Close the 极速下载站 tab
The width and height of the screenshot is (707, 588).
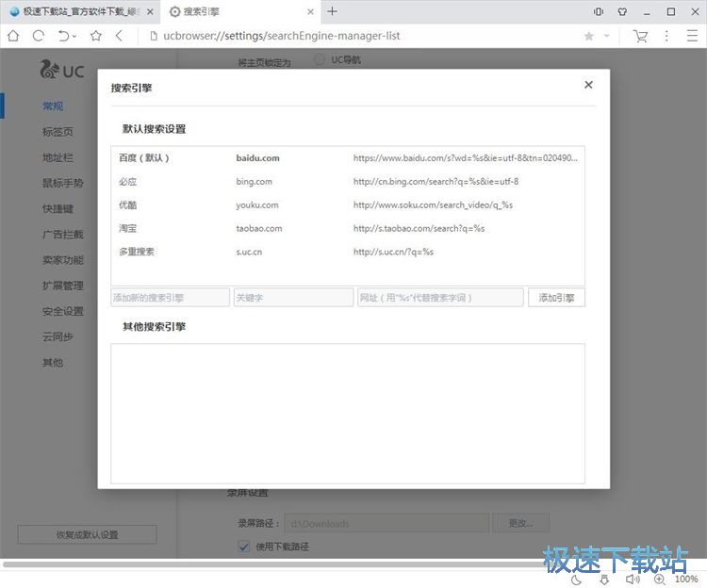(x=150, y=11)
